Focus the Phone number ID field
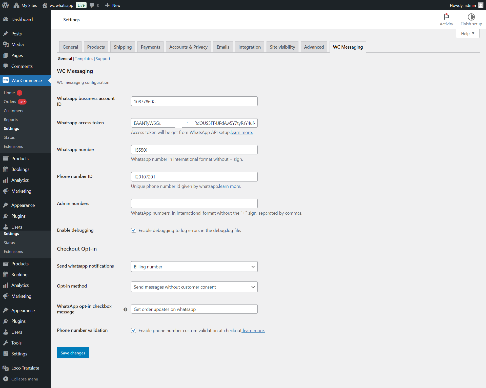This screenshot has height=388, width=486. pos(194,177)
